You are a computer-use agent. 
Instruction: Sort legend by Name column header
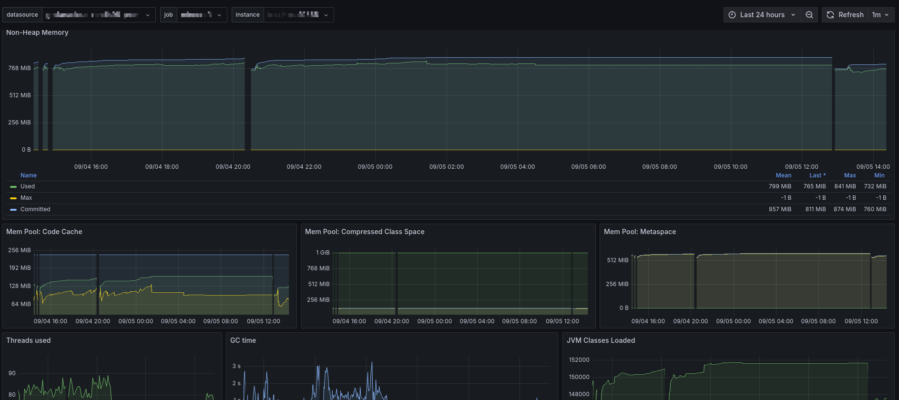pyautogui.click(x=29, y=175)
